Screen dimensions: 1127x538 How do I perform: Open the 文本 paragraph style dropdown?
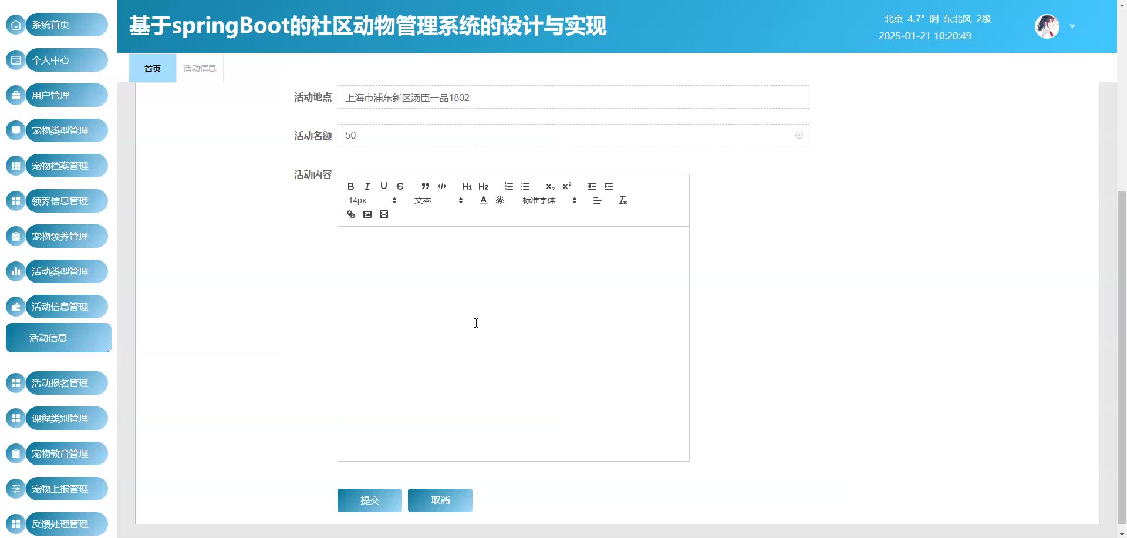(438, 200)
